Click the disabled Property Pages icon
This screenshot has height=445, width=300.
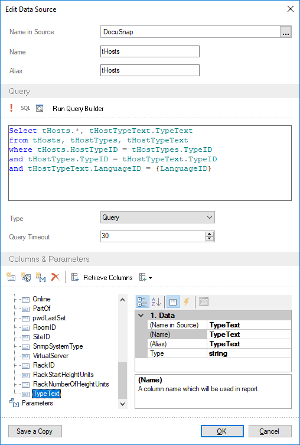(204, 302)
